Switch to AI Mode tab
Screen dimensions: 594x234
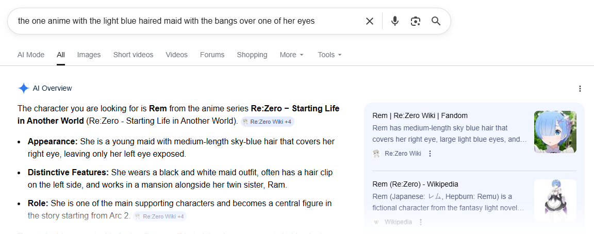tap(31, 55)
